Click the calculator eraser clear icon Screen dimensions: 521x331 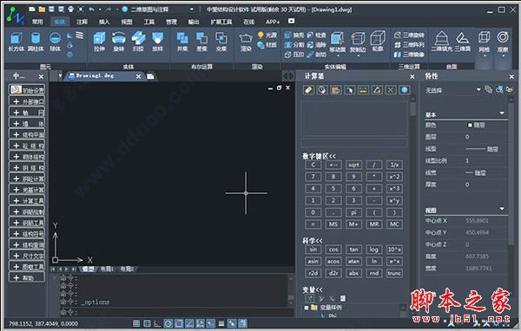click(x=308, y=90)
